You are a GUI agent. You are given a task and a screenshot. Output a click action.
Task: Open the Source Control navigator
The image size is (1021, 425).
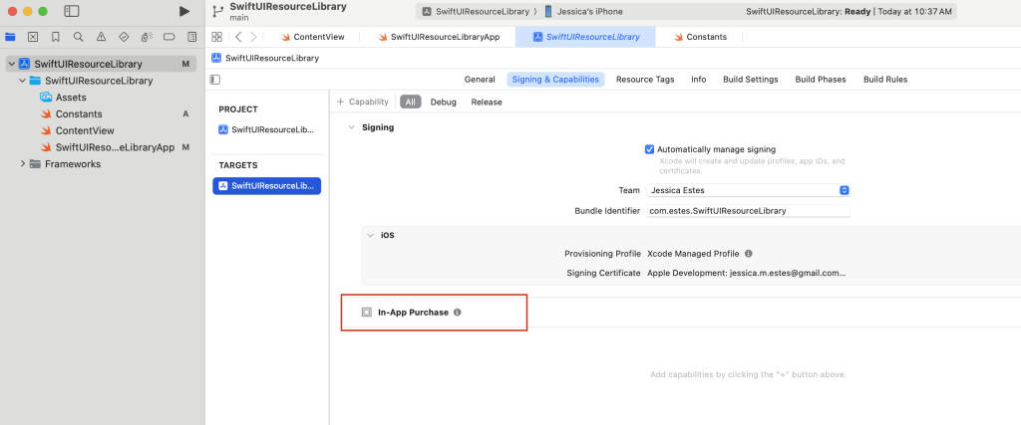33,37
